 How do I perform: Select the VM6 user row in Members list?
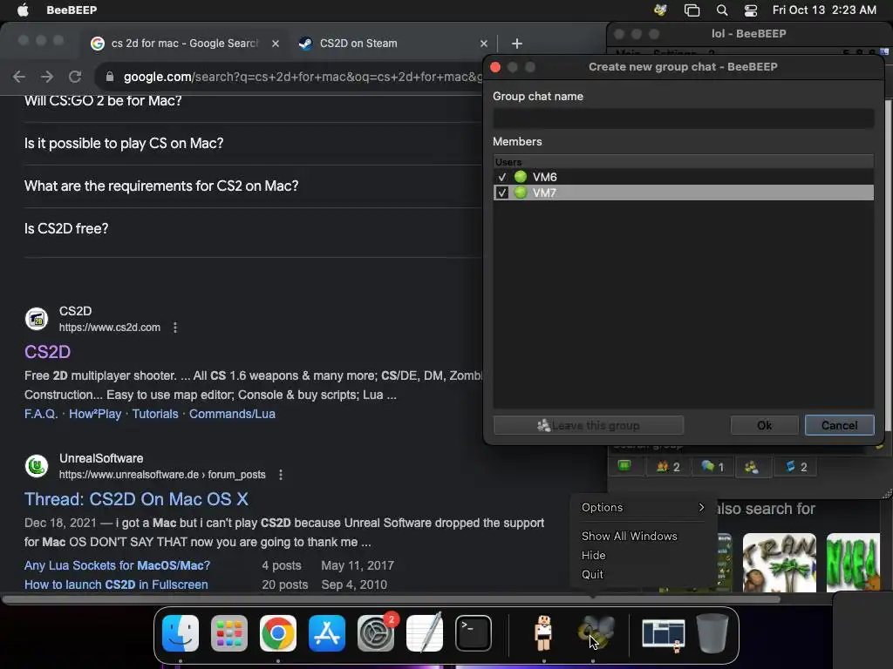coord(684,177)
